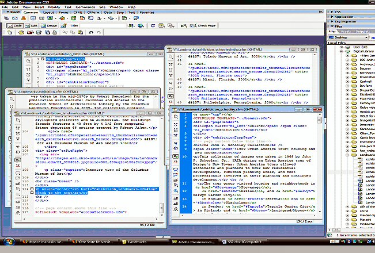The width and height of the screenshot is (375, 253).
Task: Click scrollbar thumb in exhibition_schooley.cfm window
Action: tap(320, 120)
